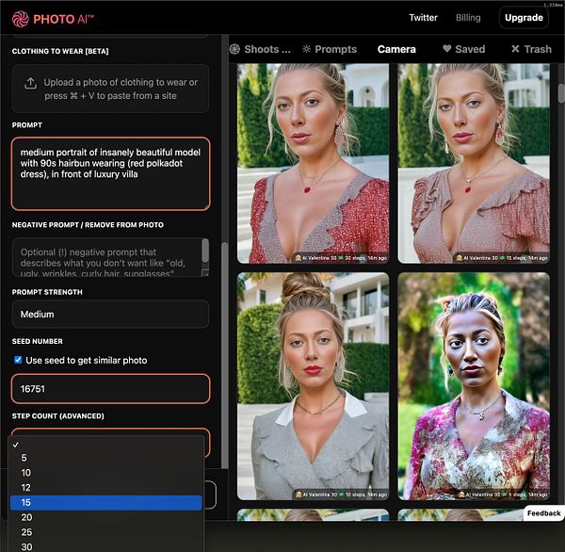
Task: Click the sun icon beside Prompts
Action: [x=306, y=49]
